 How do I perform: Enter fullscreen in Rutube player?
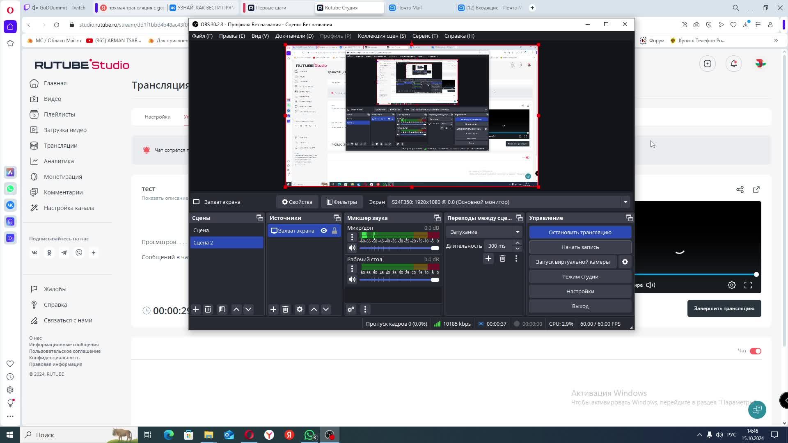(748, 285)
